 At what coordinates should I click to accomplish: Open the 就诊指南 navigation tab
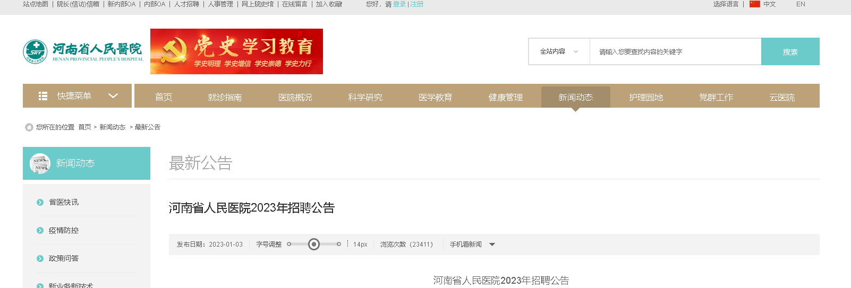point(225,97)
